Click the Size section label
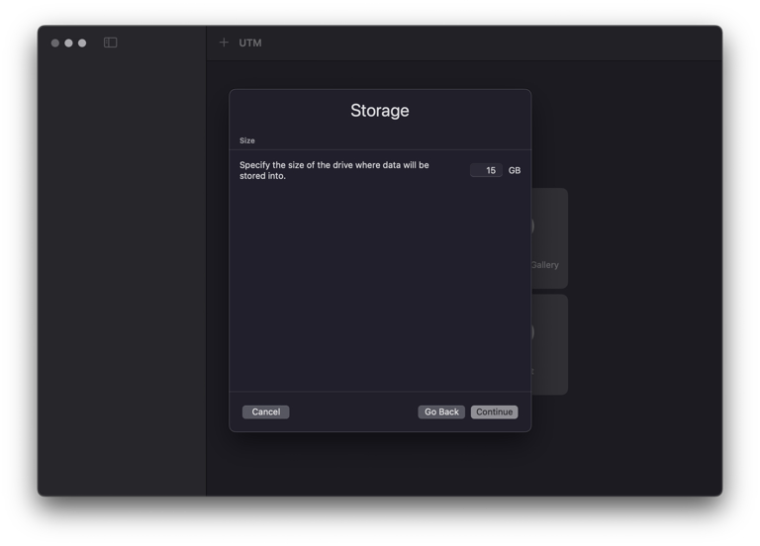This screenshot has width=760, height=546. point(247,140)
